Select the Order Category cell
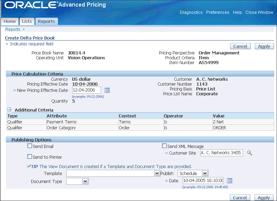 (82, 128)
